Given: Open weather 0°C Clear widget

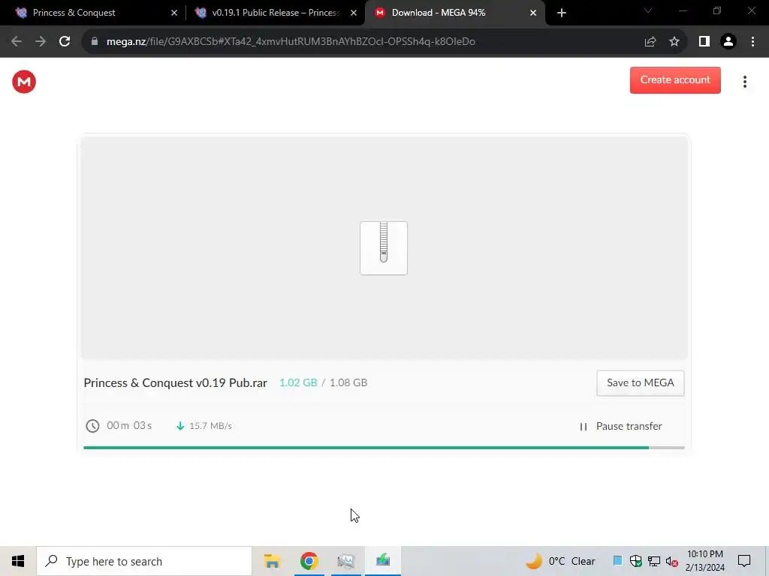Looking at the screenshot, I should pyautogui.click(x=560, y=561).
